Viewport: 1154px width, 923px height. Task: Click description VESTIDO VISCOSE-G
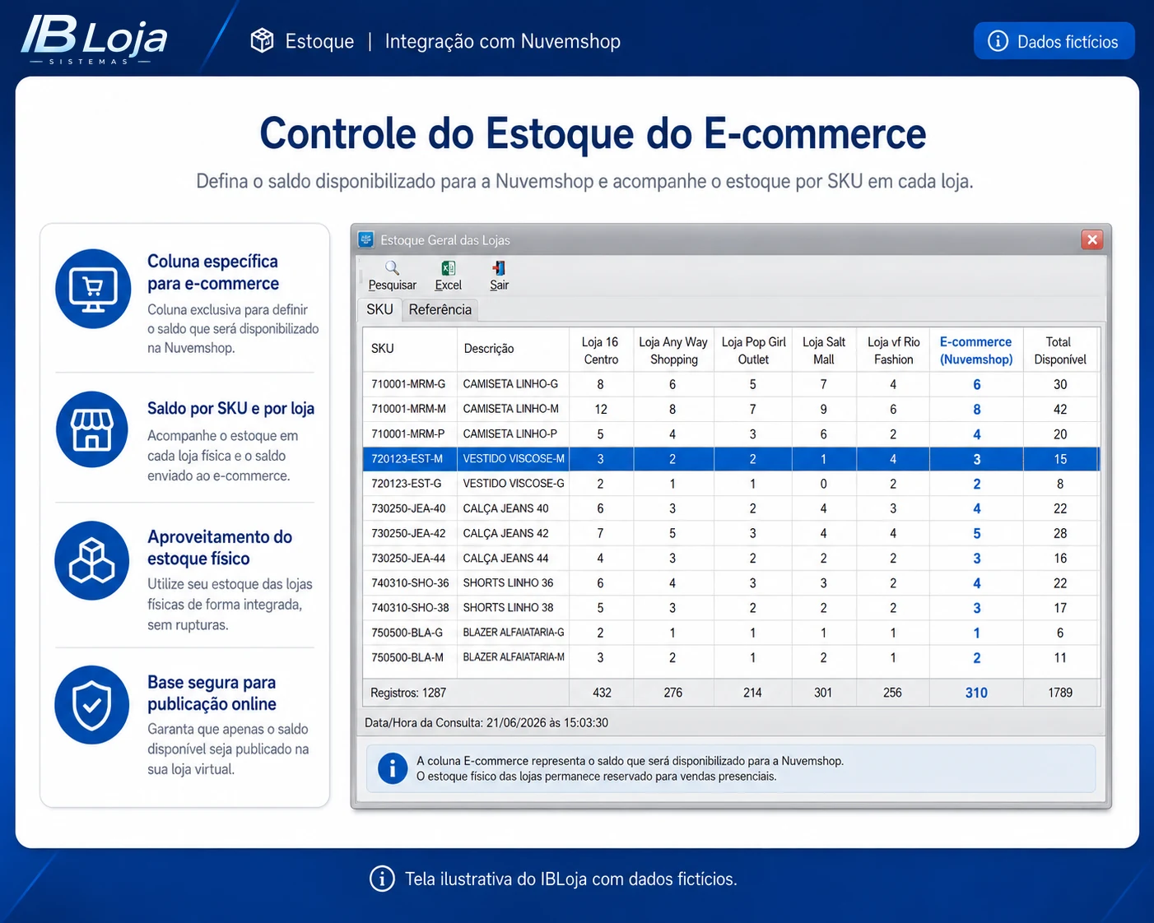tap(514, 484)
